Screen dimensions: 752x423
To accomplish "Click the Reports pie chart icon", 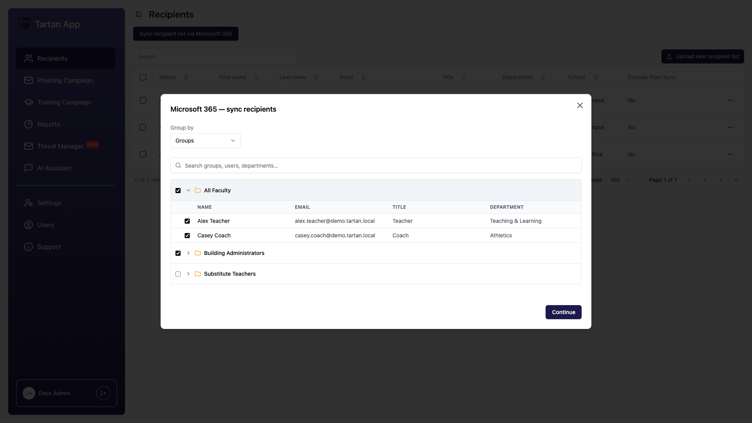I will click(x=29, y=124).
